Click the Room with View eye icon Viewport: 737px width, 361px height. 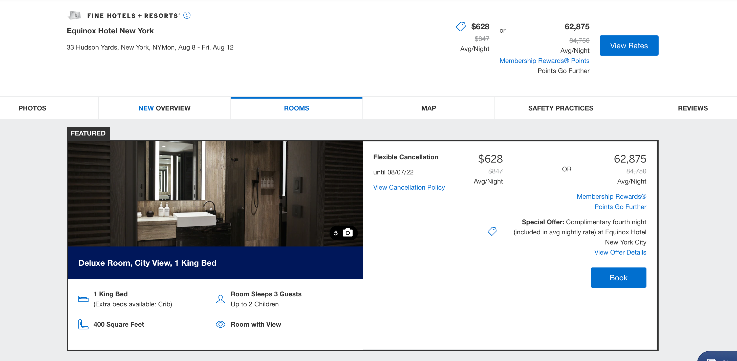[x=220, y=324]
